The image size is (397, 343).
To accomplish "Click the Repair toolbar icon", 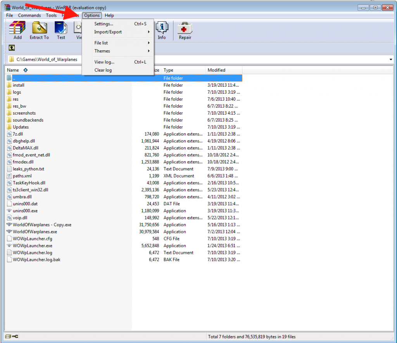I will coord(185,28).
